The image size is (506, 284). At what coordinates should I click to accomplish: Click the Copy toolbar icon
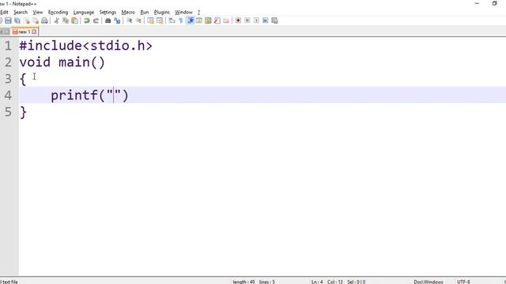(66, 21)
